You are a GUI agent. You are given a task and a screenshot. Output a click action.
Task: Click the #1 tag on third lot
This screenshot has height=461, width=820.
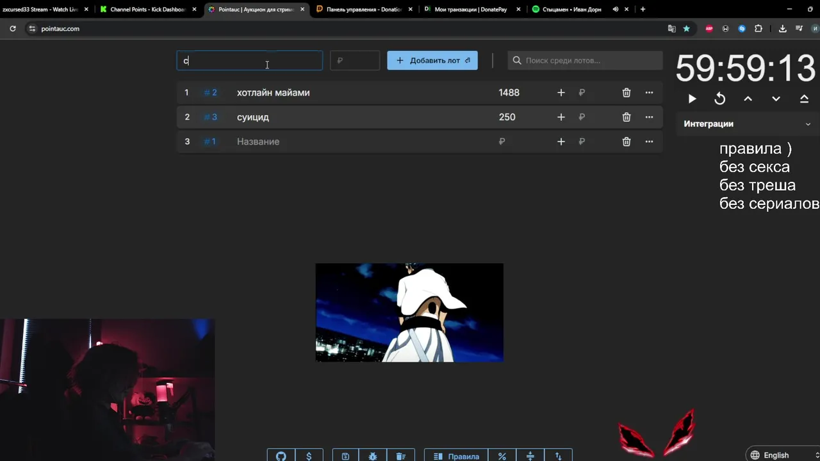pyautogui.click(x=210, y=142)
